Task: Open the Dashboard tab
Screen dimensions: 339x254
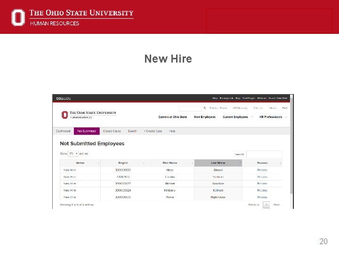Action: 63,131
